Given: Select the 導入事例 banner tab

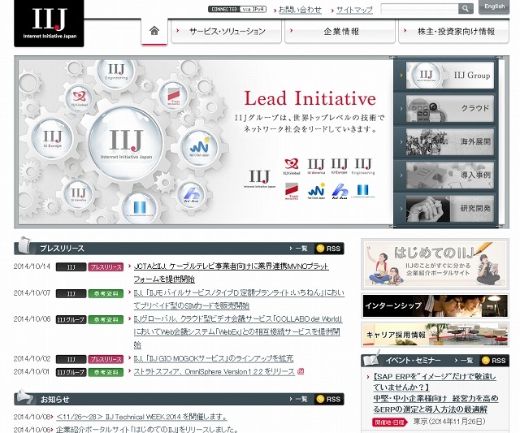Looking at the screenshot, I should (449, 175).
